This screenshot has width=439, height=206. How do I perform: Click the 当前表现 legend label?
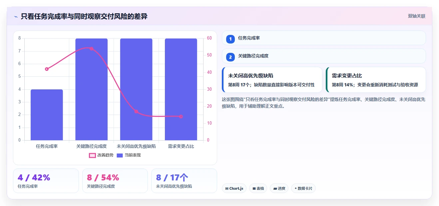tap(133, 155)
